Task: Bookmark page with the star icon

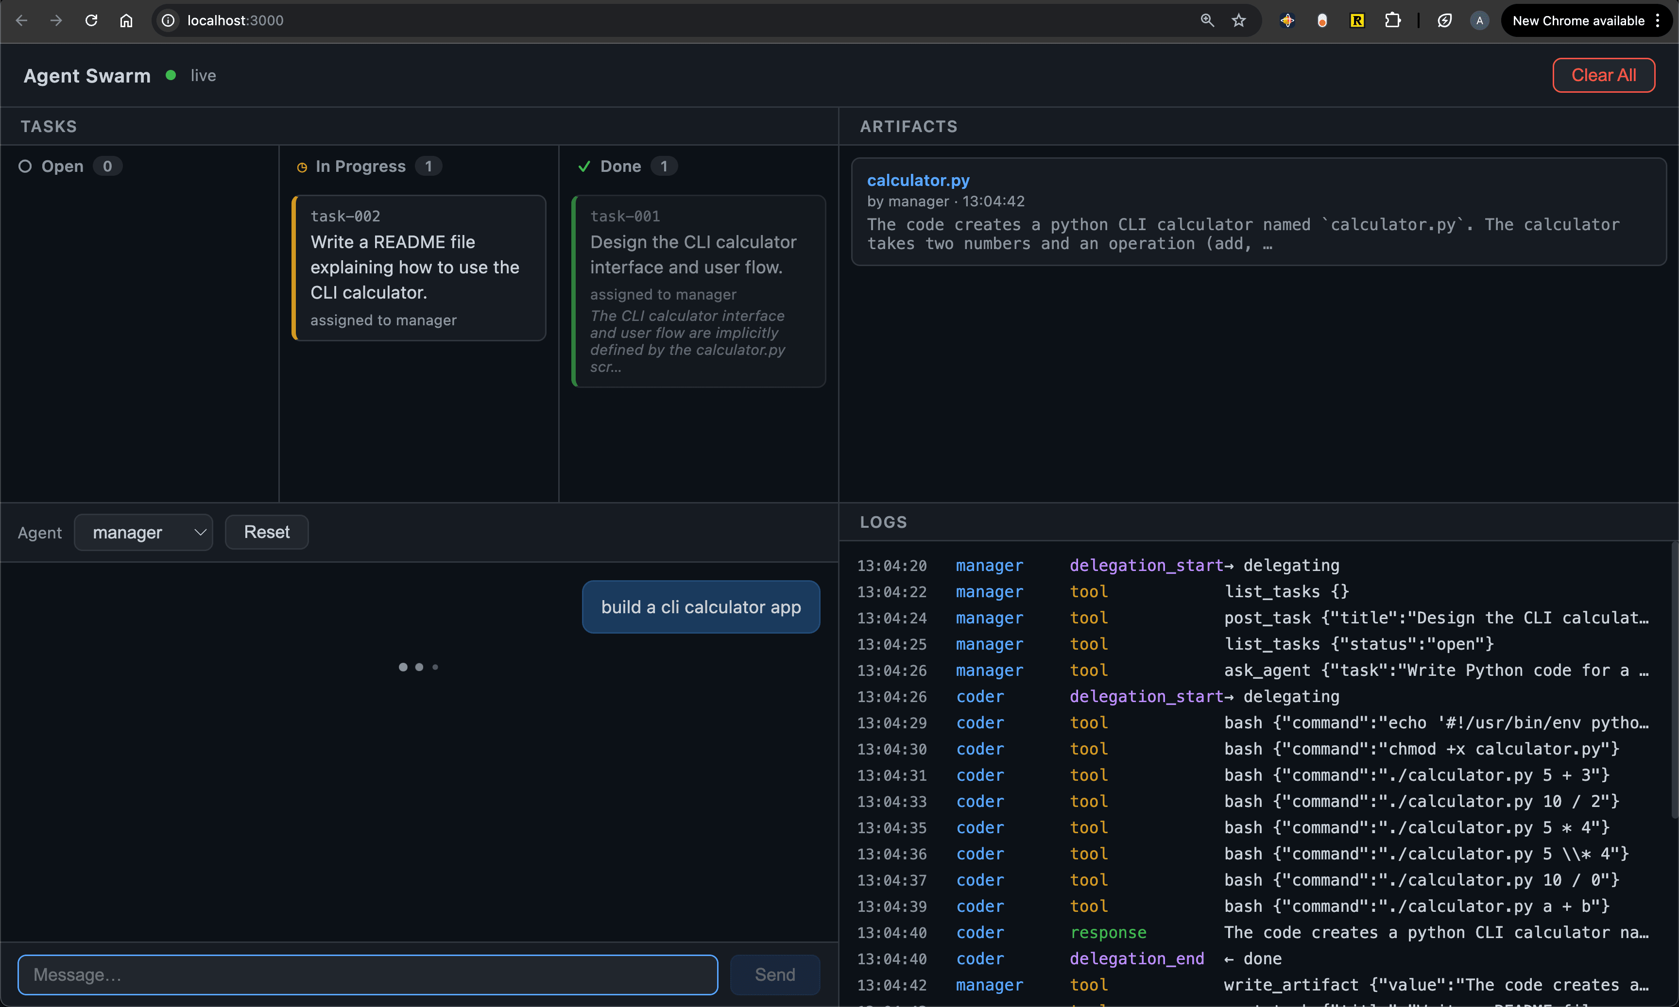Action: click(x=1238, y=20)
